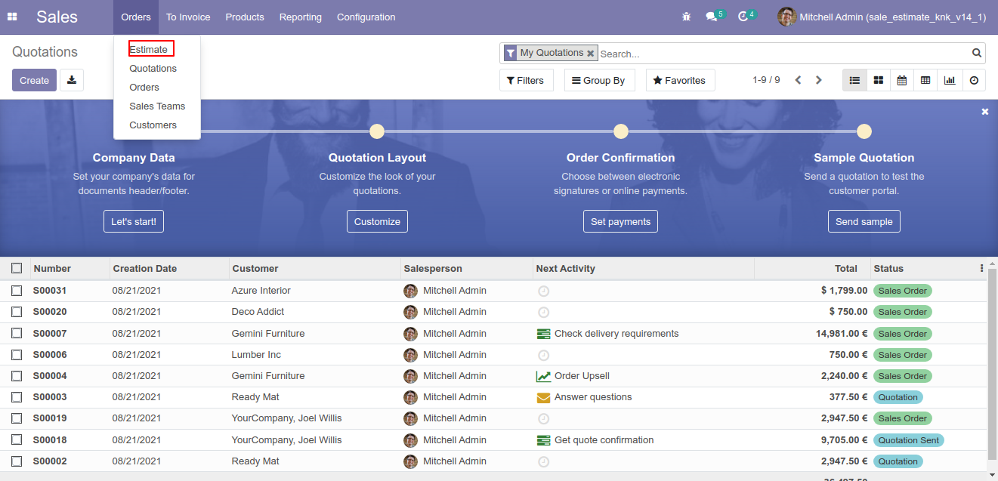Open the Favorites dropdown
Viewport: 998px width, 481px height.
tap(680, 80)
